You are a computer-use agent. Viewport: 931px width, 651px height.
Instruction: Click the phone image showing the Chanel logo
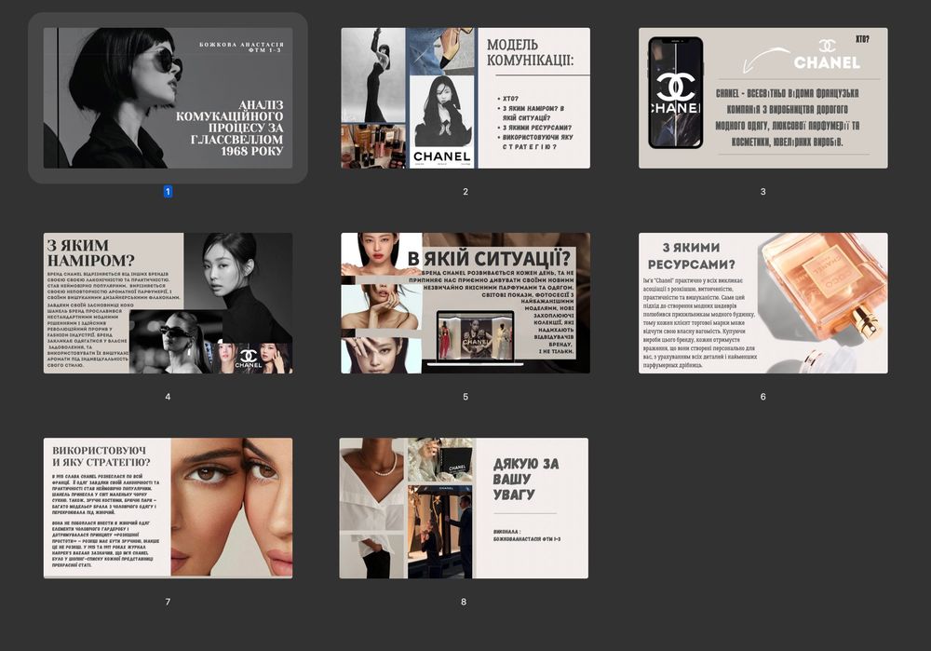tap(676, 92)
